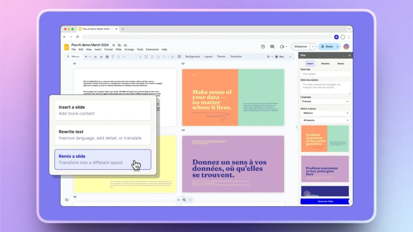
Task: Open the Extensions menu
Action: click(x=152, y=50)
